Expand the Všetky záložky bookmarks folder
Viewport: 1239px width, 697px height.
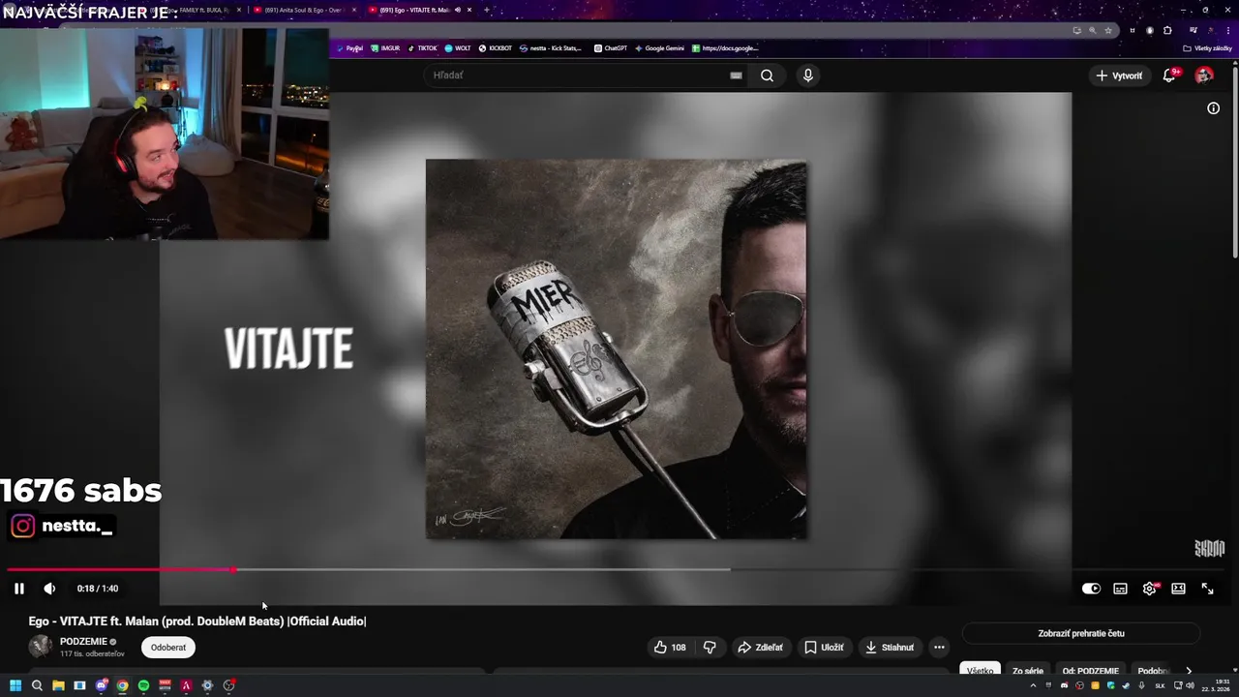pos(1208,48)
